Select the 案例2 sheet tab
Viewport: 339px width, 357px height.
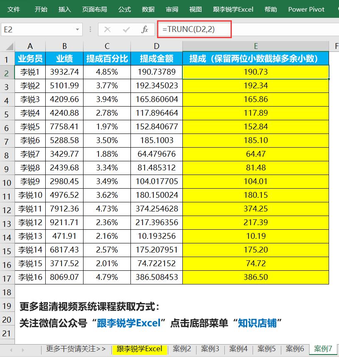pyautogui.click(x=182, y=349)
